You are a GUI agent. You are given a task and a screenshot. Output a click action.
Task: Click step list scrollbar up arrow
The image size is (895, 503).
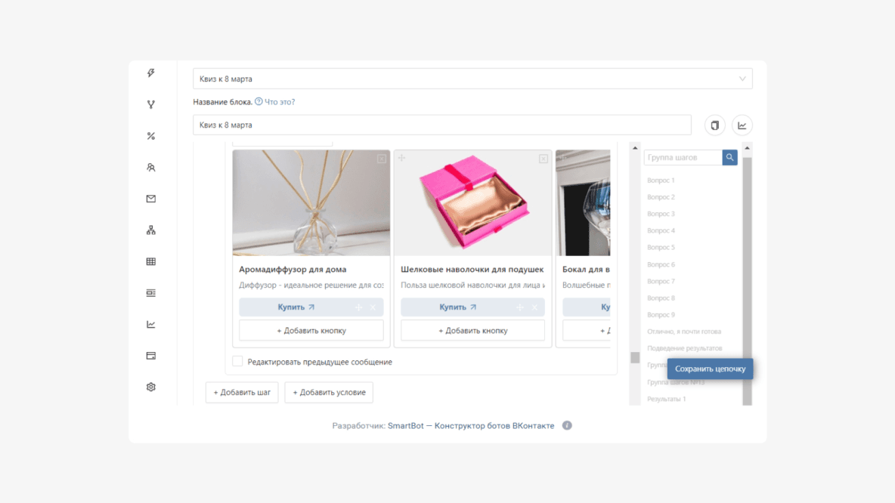pos(747,148)
